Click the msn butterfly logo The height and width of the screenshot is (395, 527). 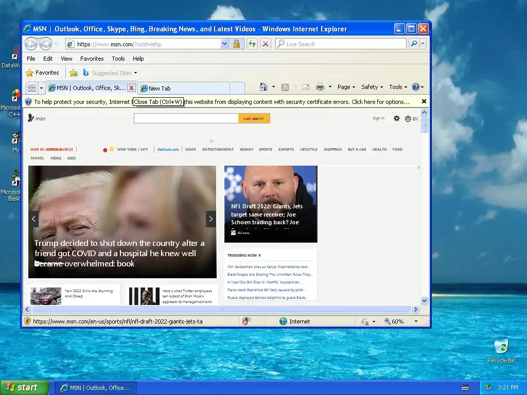click(x=37, y=118)
